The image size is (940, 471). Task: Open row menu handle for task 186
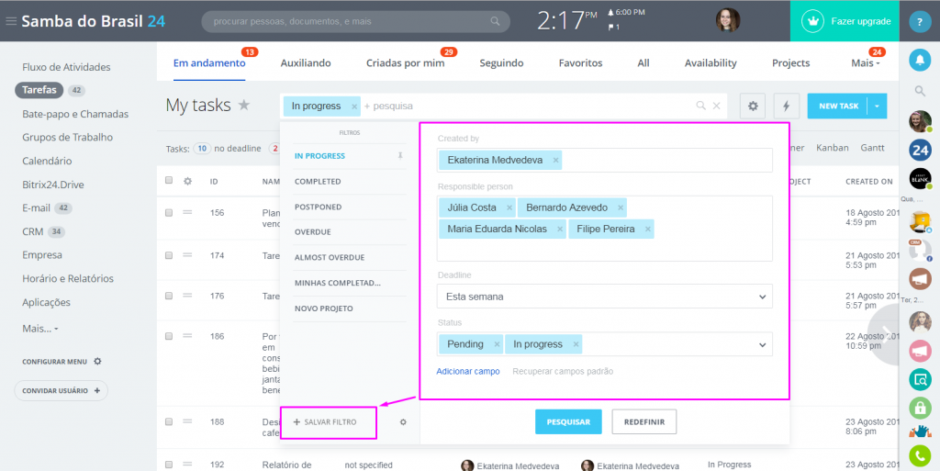187,335
